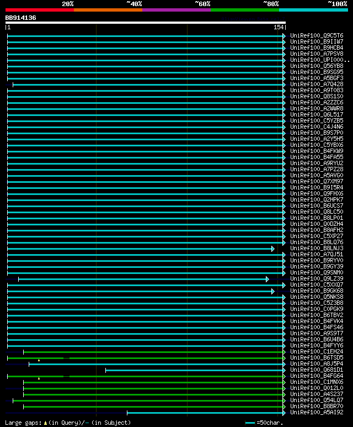Select the UniRef100_A7Q428 label
The height and width of the screenshot is (427, 353).
pyautogui.click(x=317, y=84)
